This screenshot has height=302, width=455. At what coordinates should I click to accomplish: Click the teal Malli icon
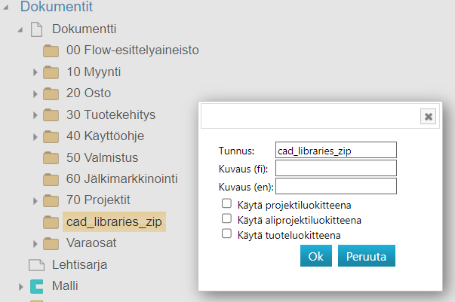36,286
